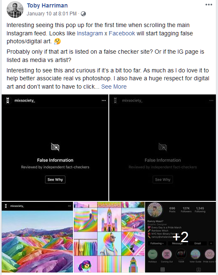Click the thinking face emoji

(57, 41)
